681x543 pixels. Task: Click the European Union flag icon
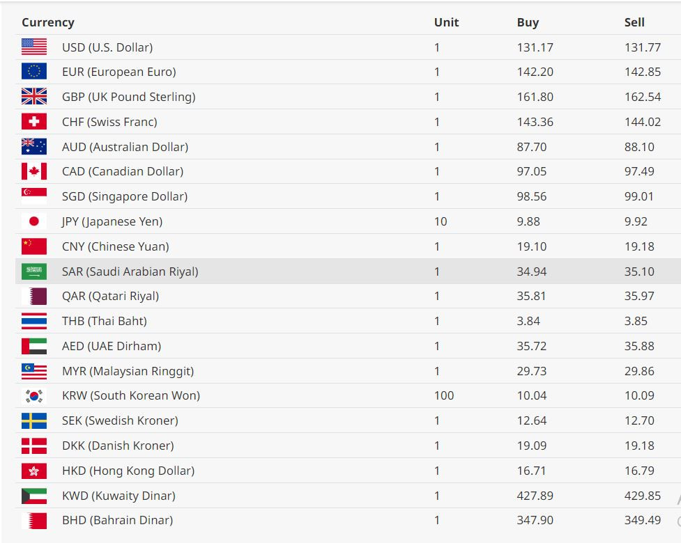point(34,72)
